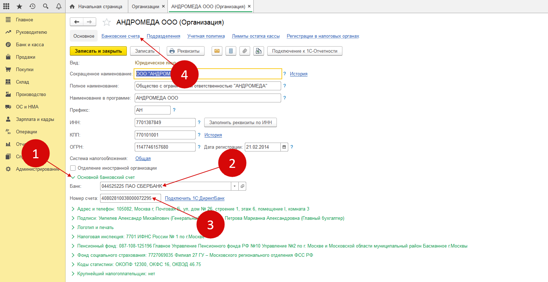Viewport: 548px width, 282px height.
Task: Click the Наименование в программе field
Action: pyautogui.click(x=208, y=98)
